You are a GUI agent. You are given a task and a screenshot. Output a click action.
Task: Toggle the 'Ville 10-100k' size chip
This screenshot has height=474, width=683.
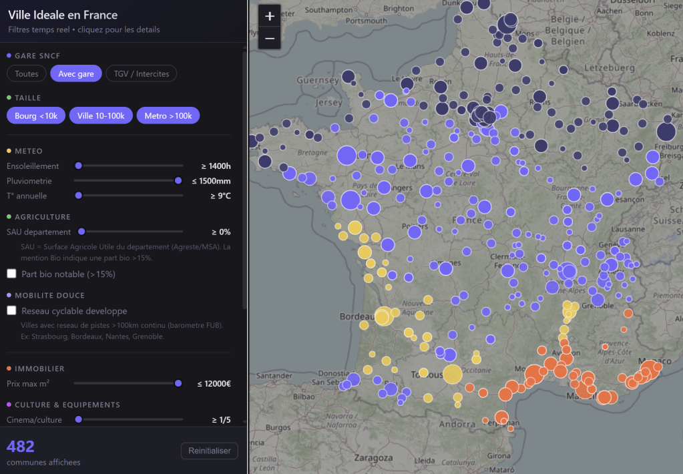pyautogui.click(x=101, y=115)
